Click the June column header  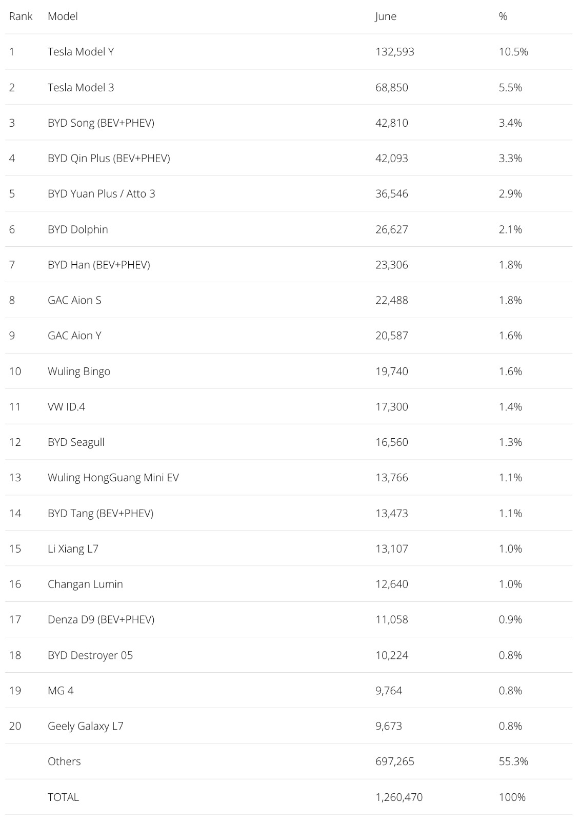pos(386,16)
